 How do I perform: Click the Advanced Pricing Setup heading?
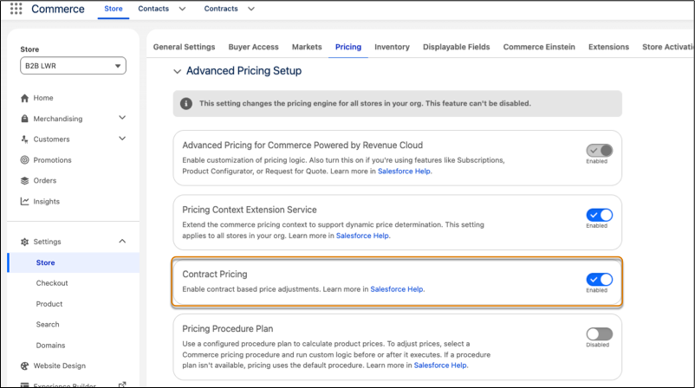pos(244,71)
